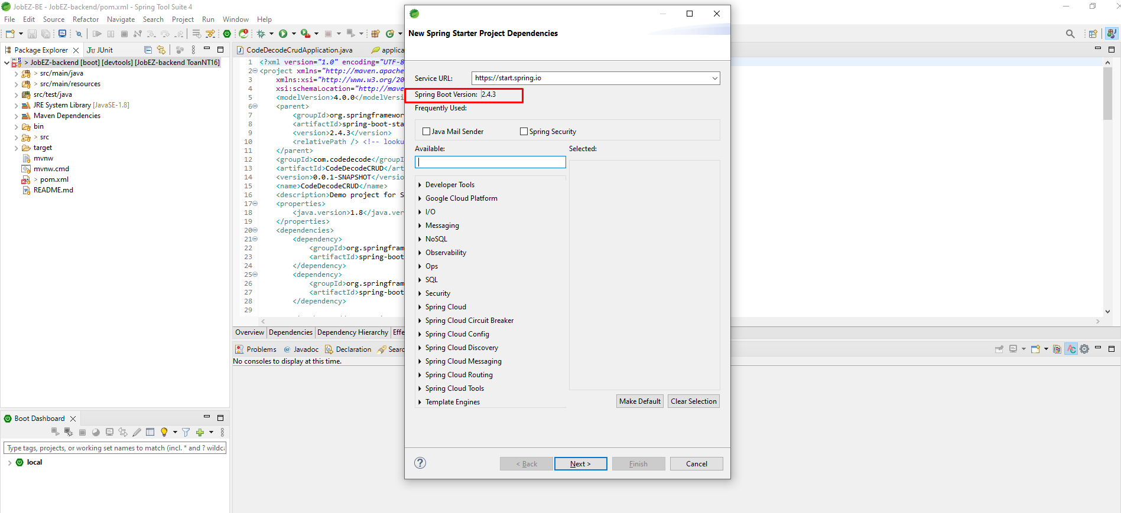Image resolution: width=1121 pixels, height=513 pixels.
Task: Click the Skip All Breakpoints icon
Action: tap(79, 34)
